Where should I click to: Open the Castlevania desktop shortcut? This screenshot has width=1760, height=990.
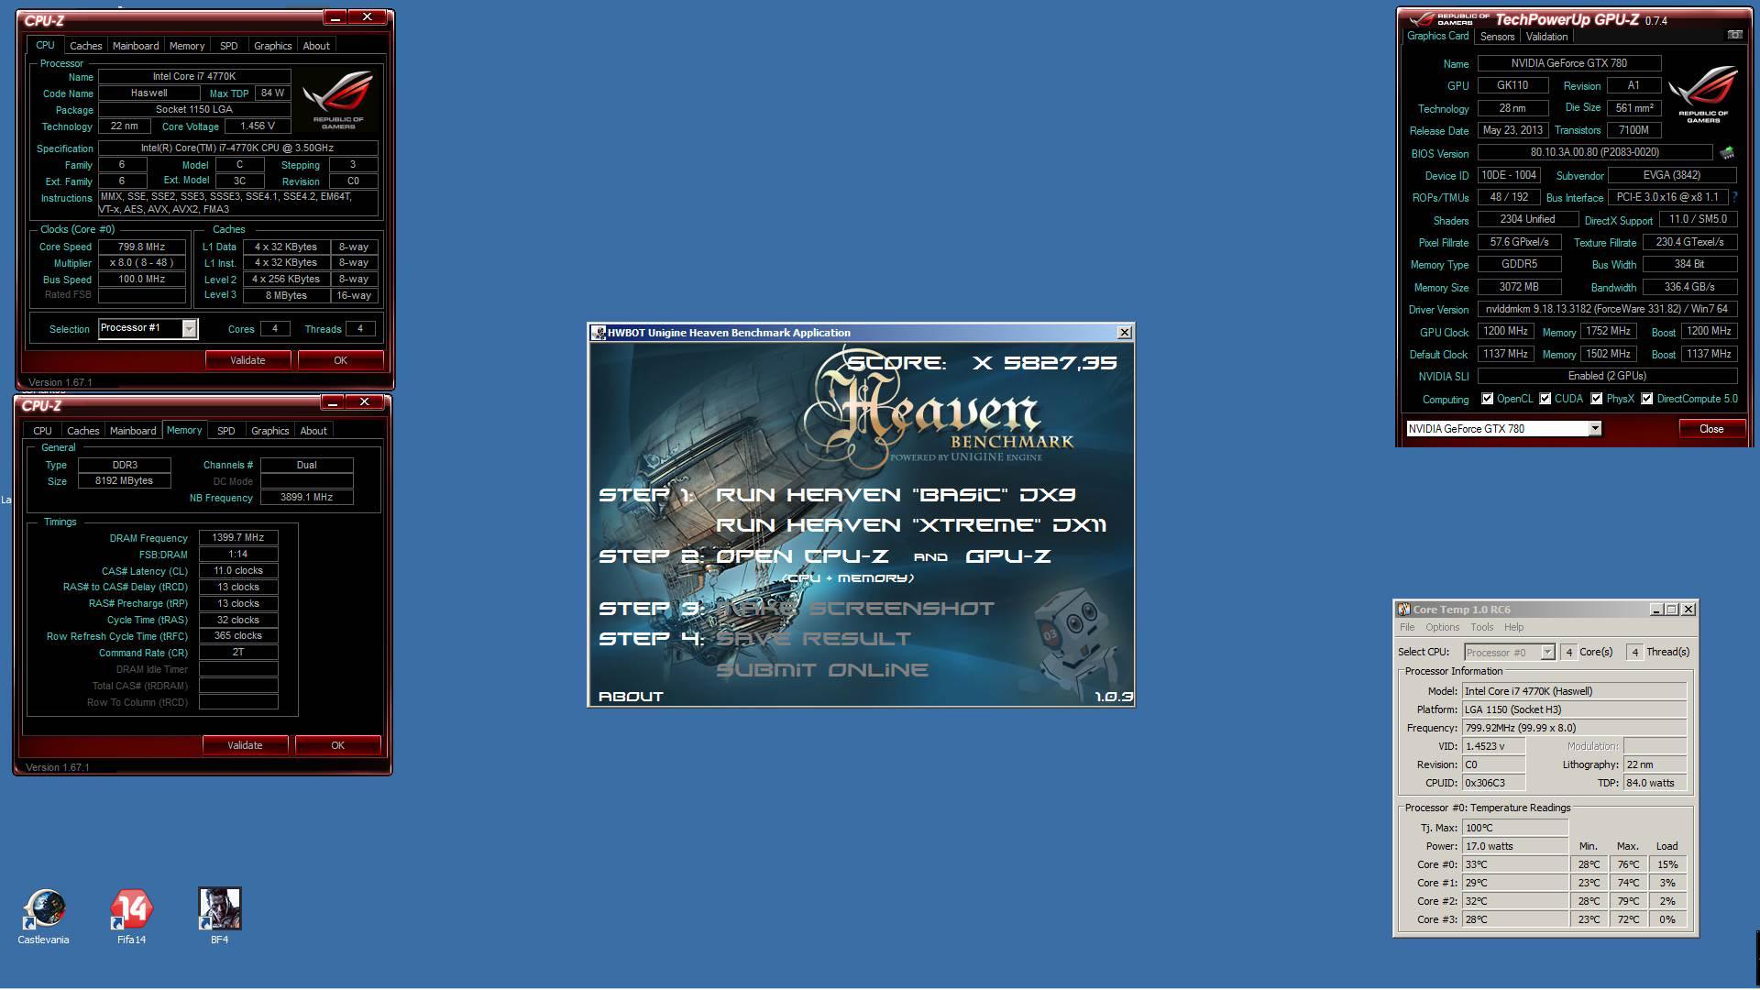[43, 916]
